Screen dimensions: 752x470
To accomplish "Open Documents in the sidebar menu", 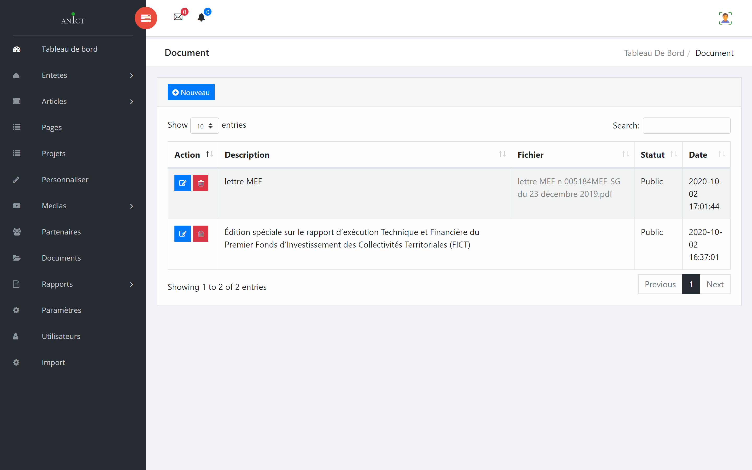I will pyautogui.click(x=61, y=258).
